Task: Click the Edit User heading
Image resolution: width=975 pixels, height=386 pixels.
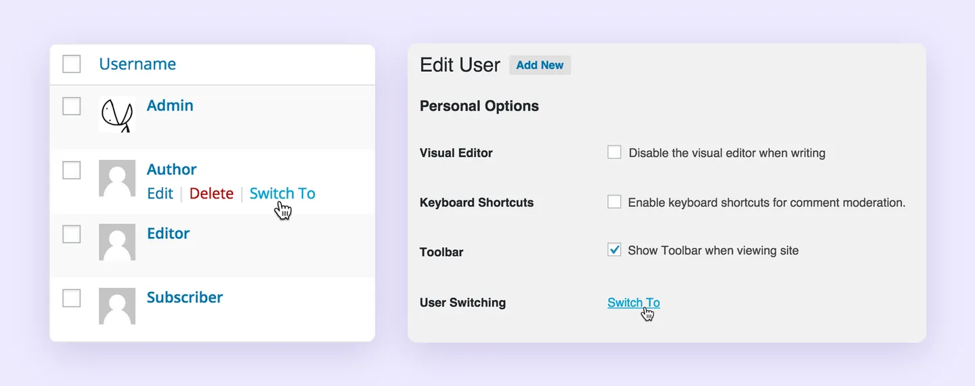Action: (460, 65)
